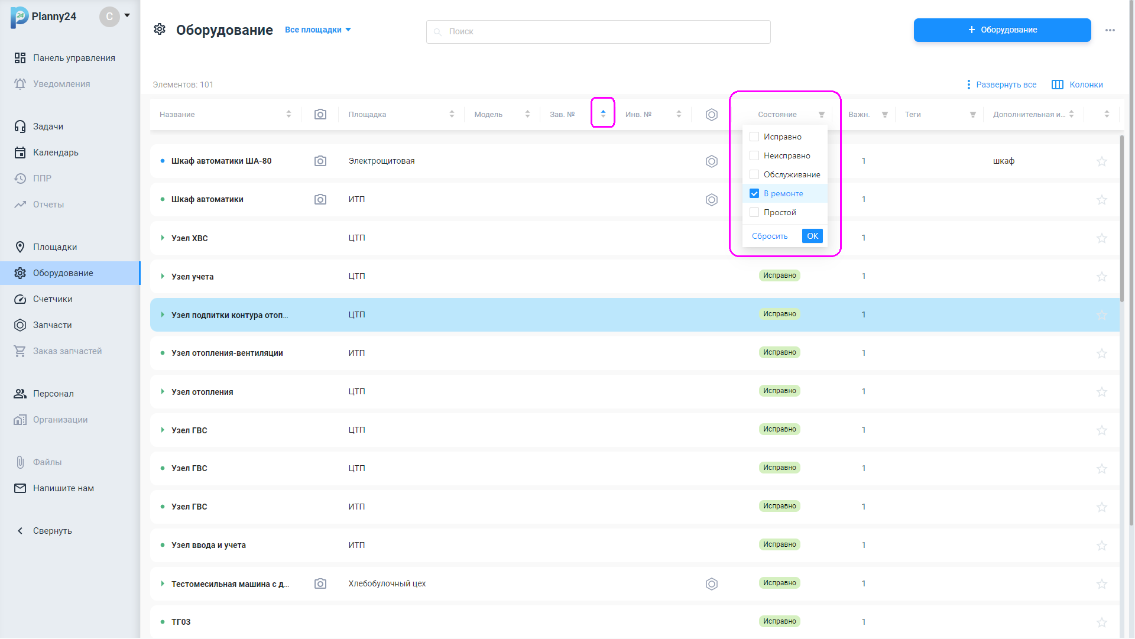Click the Счетчики gauge icon
The image size is (1135, 639).
(x=20, y=299)
